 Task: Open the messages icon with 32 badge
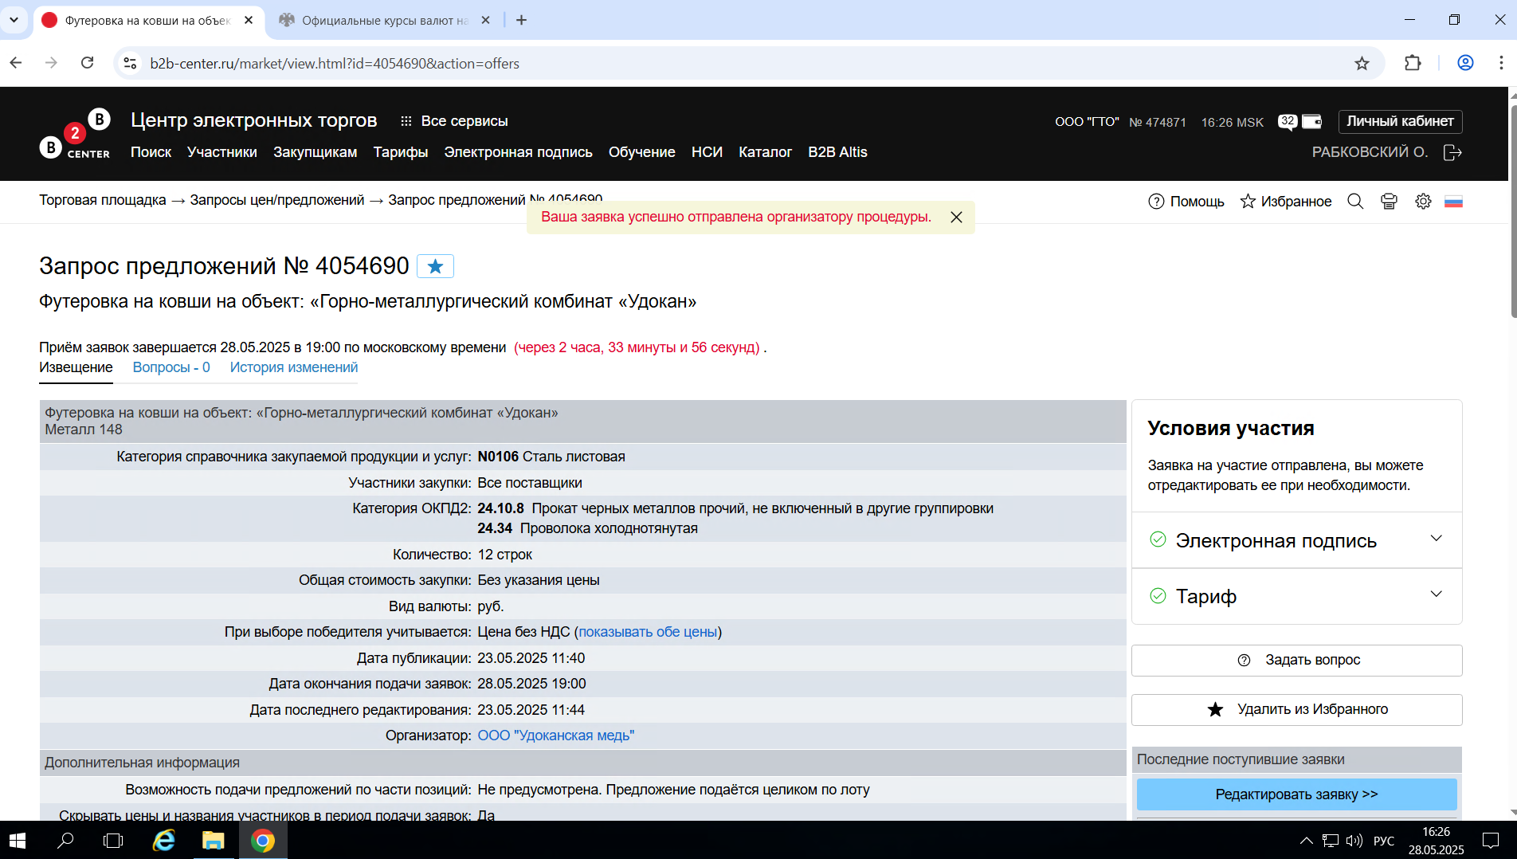1288,122
